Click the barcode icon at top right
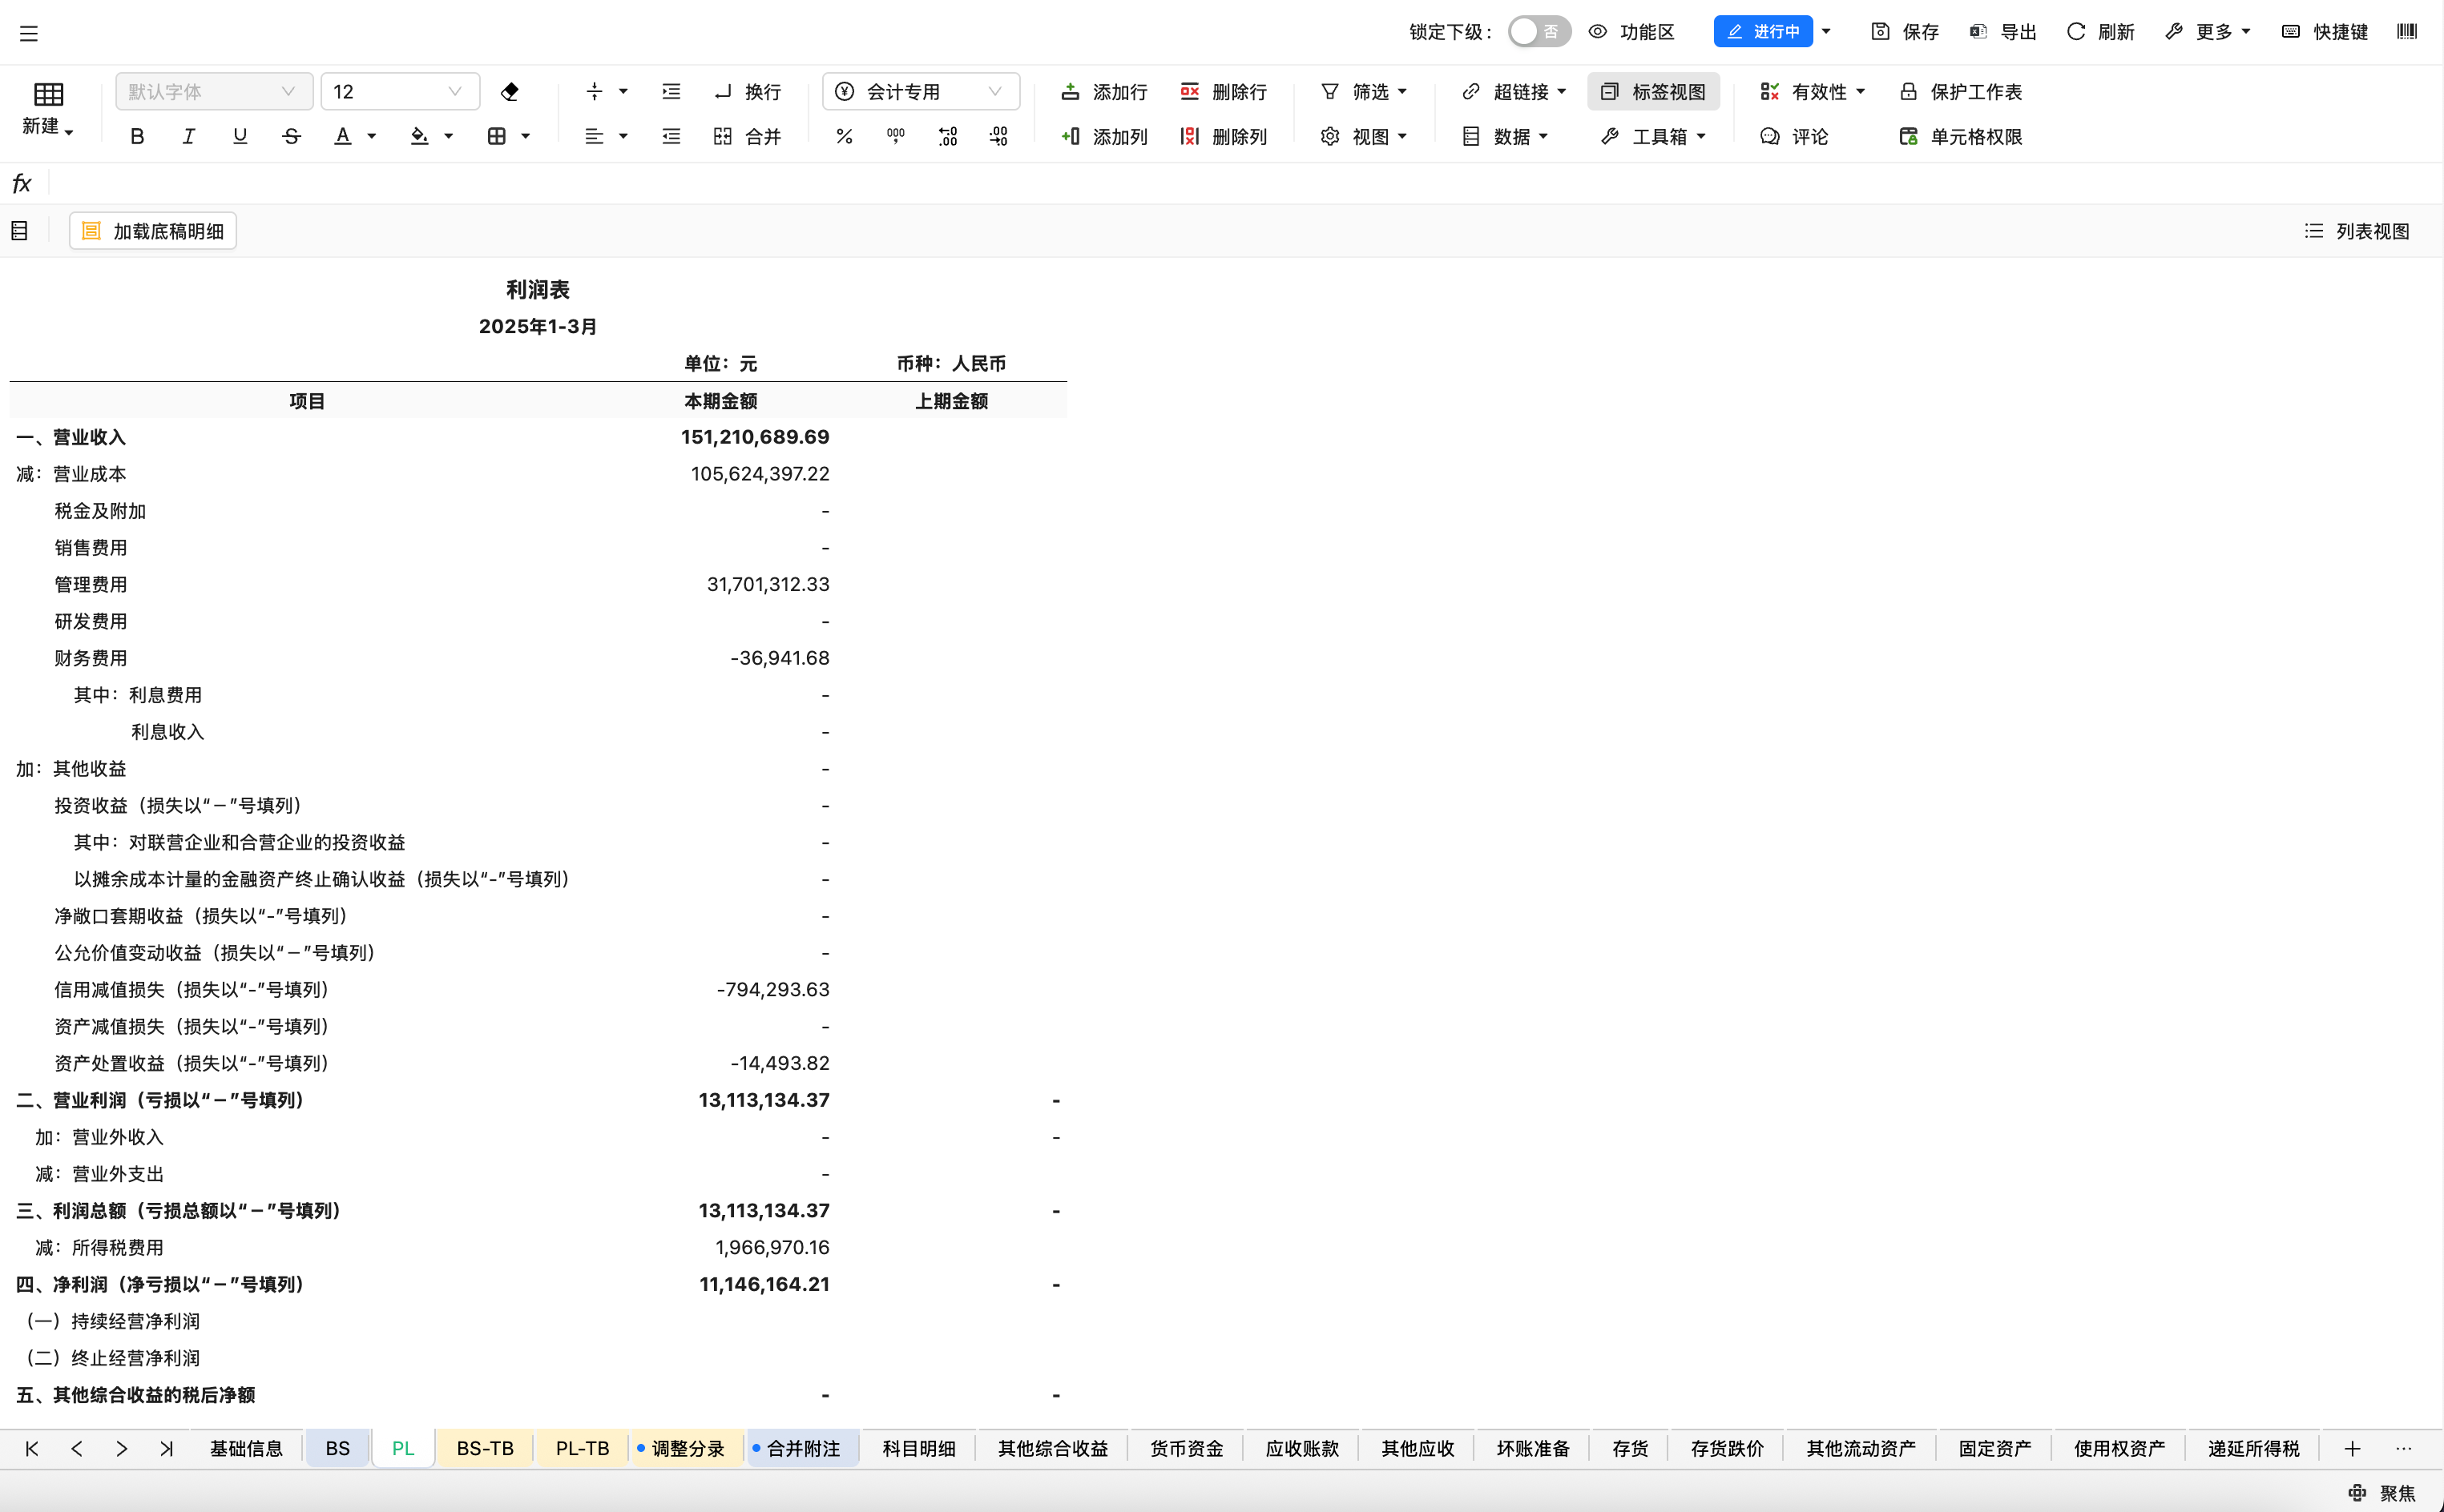The height and width of the screenshot is (1512, 2444). click(2406, 32)
